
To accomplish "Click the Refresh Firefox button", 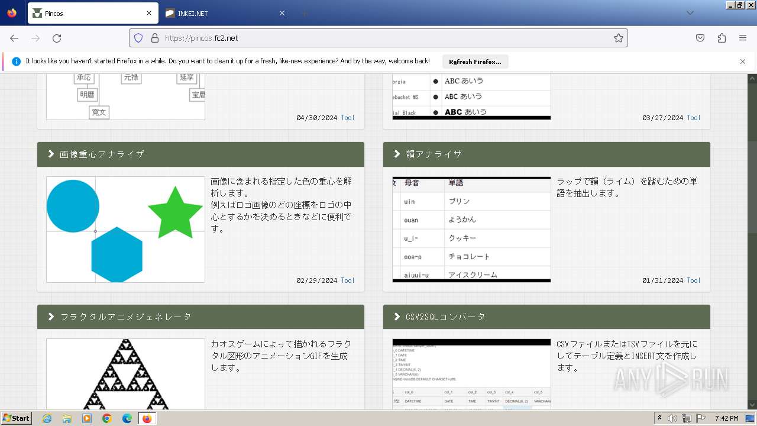I will (475, 62).
